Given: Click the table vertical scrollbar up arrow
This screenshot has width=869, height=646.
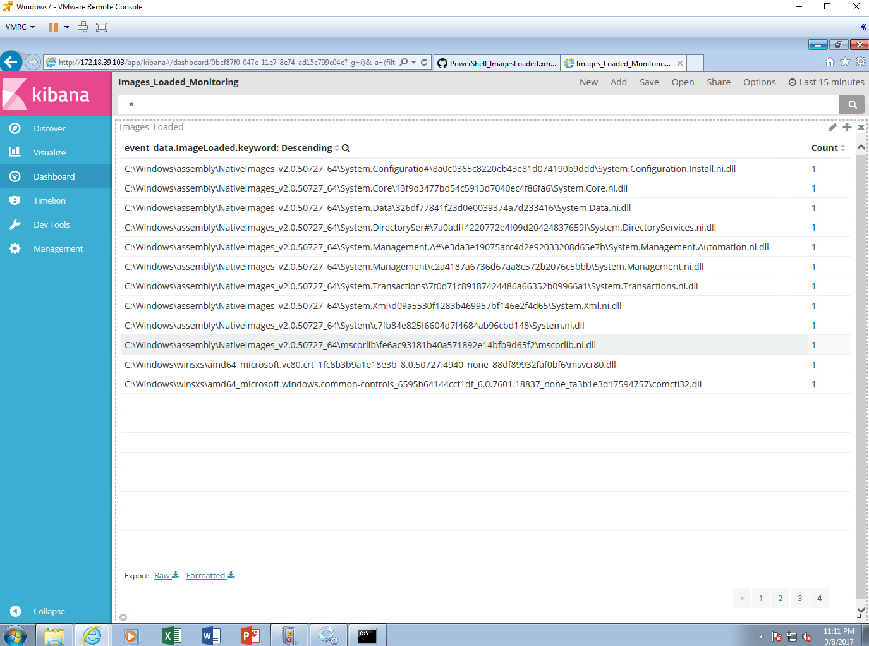Looking at the screenshot, I should [861, 147].
